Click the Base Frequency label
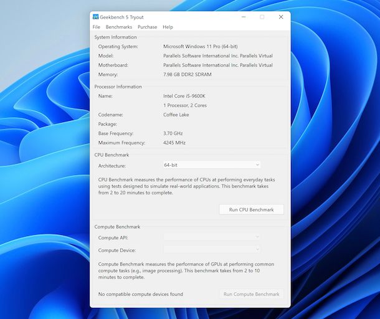The height and width of the screenshot is (319, 380). click(116, 133)
